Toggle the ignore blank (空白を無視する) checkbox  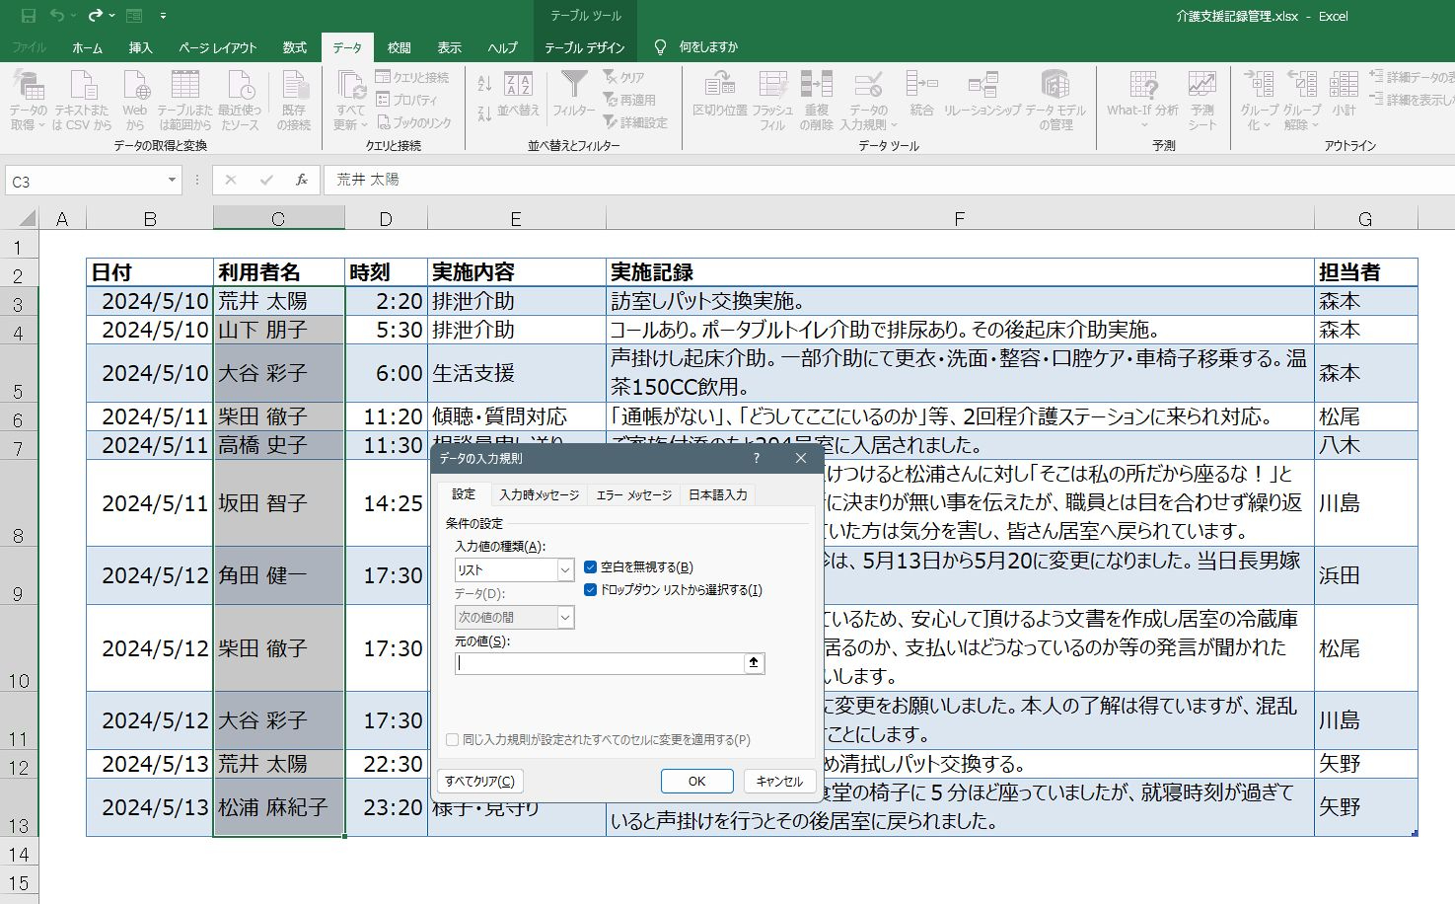(591, 567)
